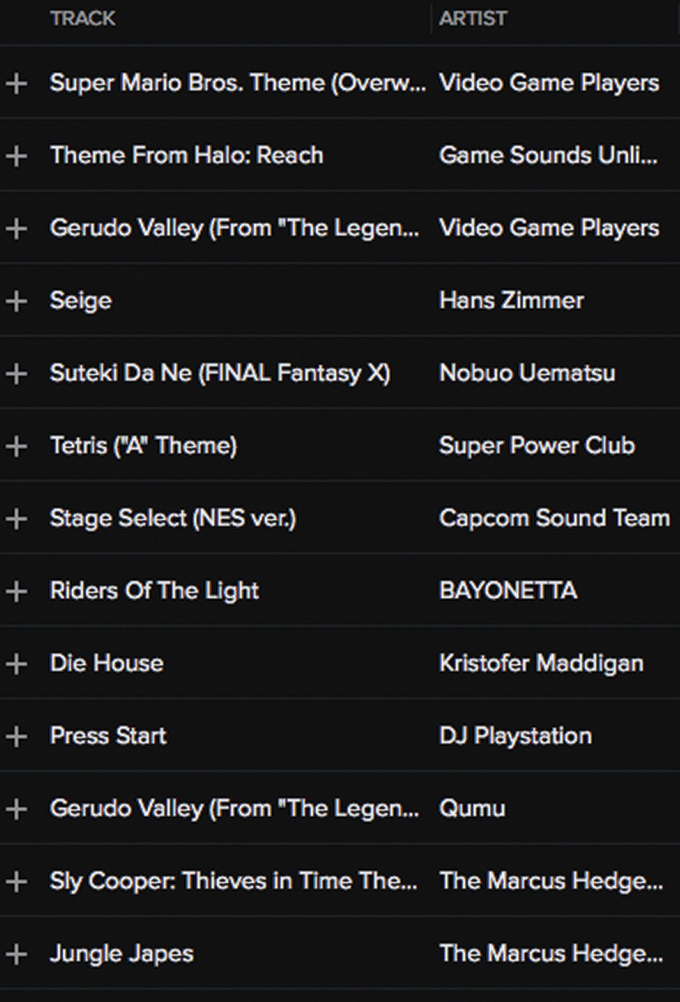The height and width of the screenshot is (1002, 680).
Task: Add Tetris ("A" Theme) with plus icon
Action: point(17,446)
